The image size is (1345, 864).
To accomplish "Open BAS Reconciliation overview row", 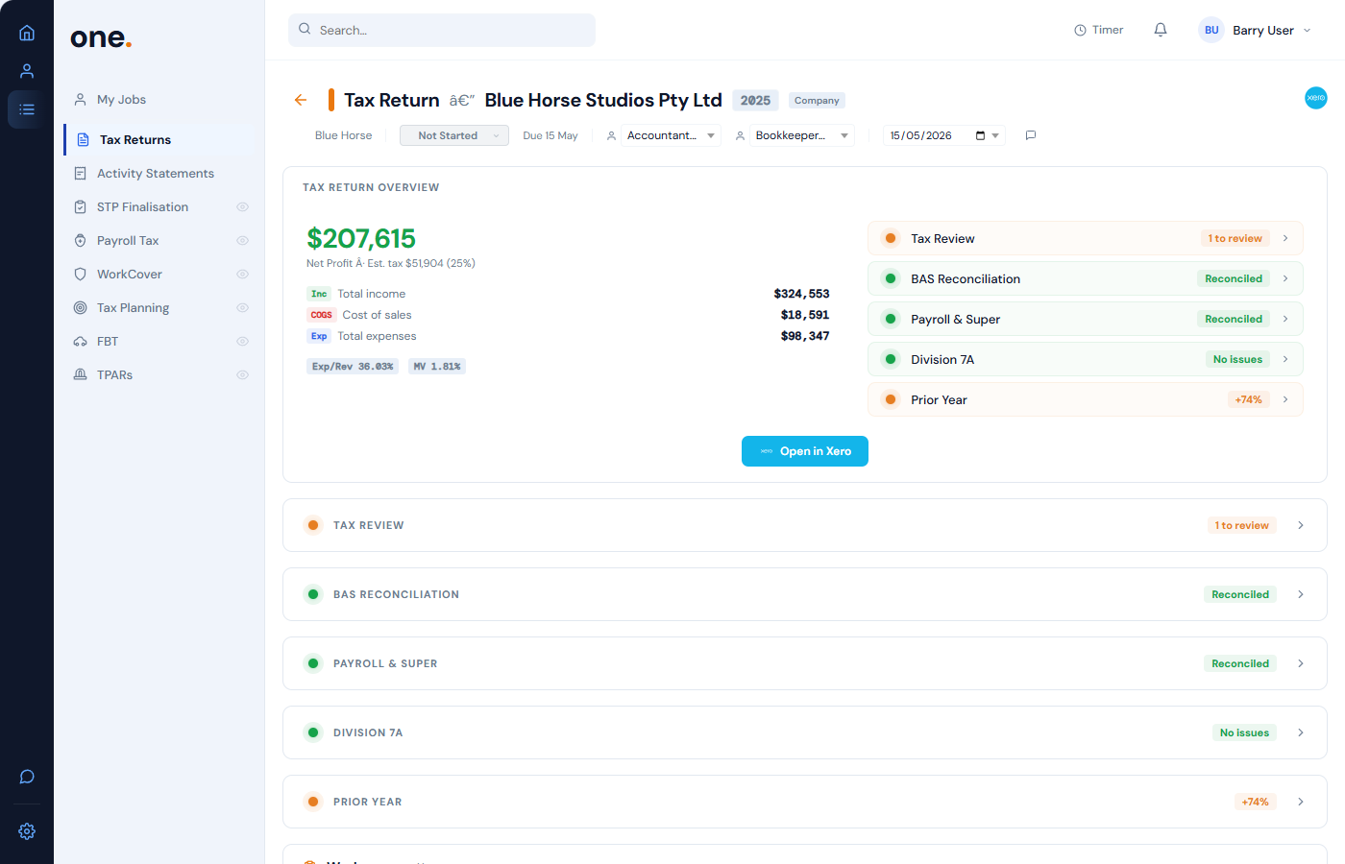I will (x=1086, y=278).
